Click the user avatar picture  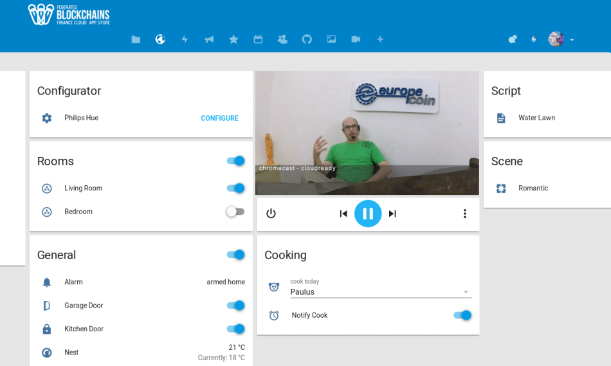pos(556,39)
